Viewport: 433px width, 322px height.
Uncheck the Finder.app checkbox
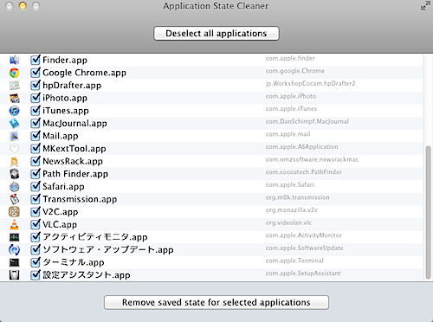36,60
